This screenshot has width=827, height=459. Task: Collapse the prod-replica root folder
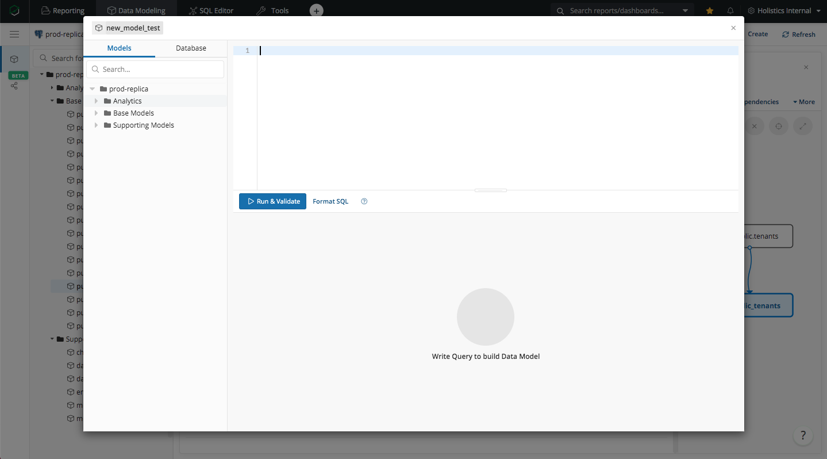point(93,89)
